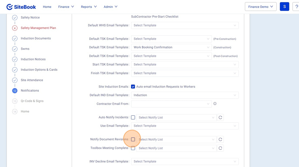
Task: Enable the Auto Notify Incidents checkbox
Action: (133, 118)
